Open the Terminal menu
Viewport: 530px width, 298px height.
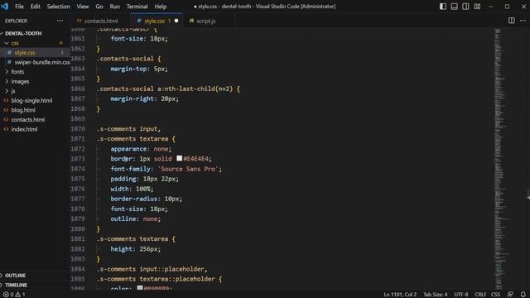pyautogui.click(x=137, y=7)
